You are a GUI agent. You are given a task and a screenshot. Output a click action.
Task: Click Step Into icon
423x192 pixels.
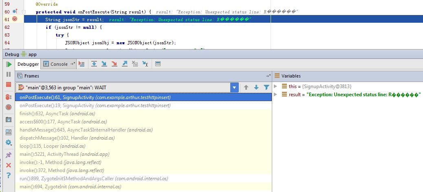point(104,64)
